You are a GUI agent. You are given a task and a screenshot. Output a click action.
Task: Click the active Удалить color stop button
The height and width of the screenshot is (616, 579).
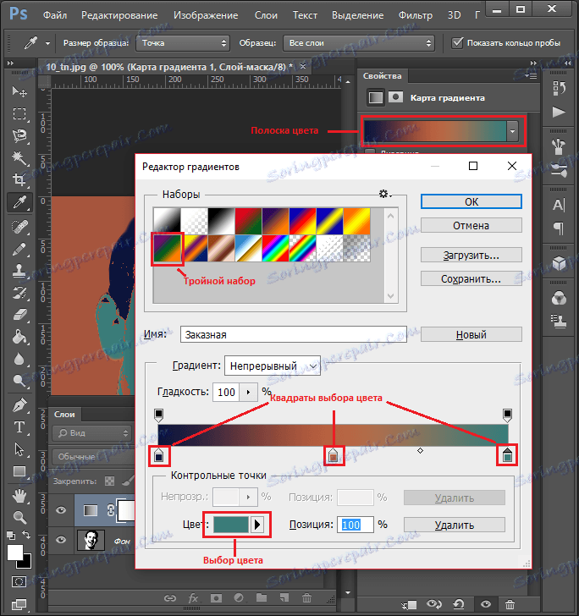click(x=455, y=525)
